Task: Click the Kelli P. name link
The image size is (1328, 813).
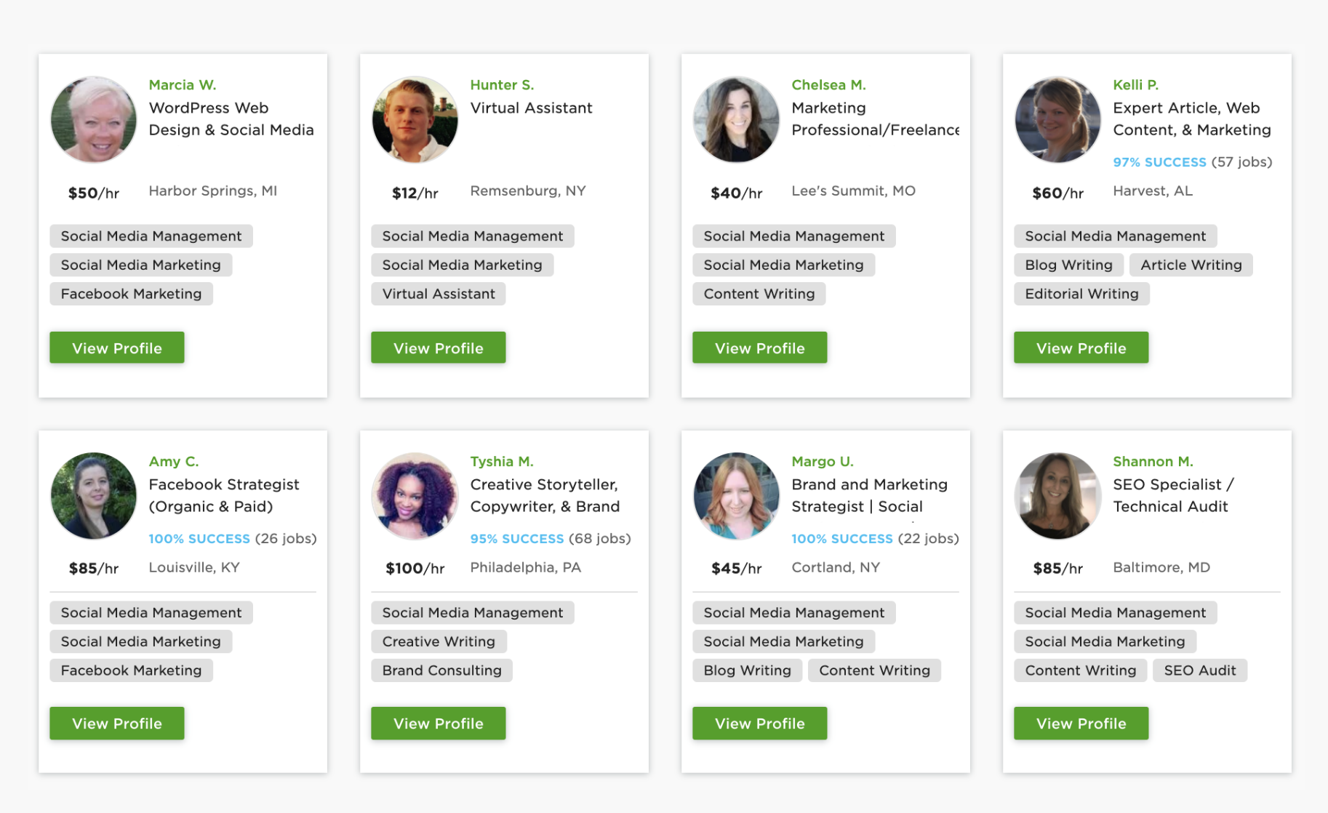Action: pos(1135,84)
